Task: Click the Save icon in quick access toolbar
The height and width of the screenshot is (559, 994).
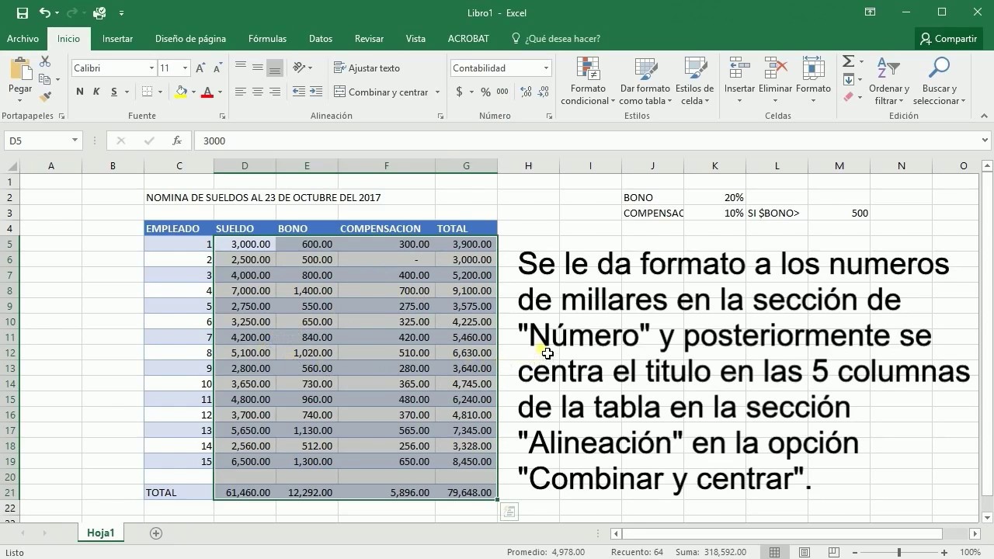Action: 22,13
